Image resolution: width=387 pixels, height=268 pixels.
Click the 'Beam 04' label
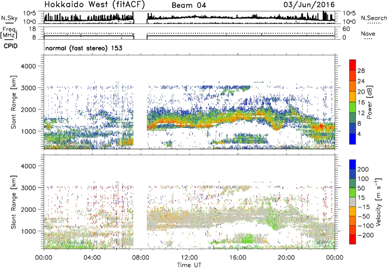pyautogui.click(x=189, y=5)
